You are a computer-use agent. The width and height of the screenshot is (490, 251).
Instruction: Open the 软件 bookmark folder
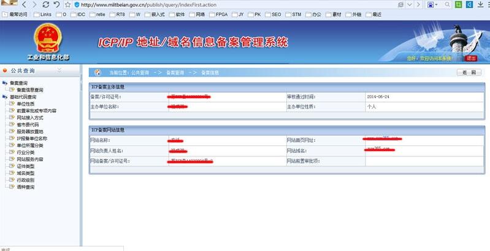177,14
